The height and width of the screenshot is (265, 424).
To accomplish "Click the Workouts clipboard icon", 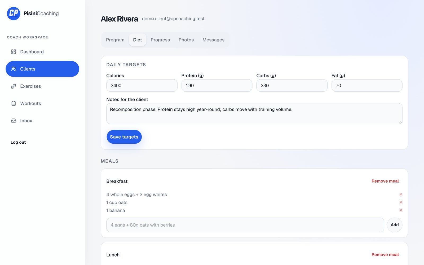I will (x=14, y=103).
